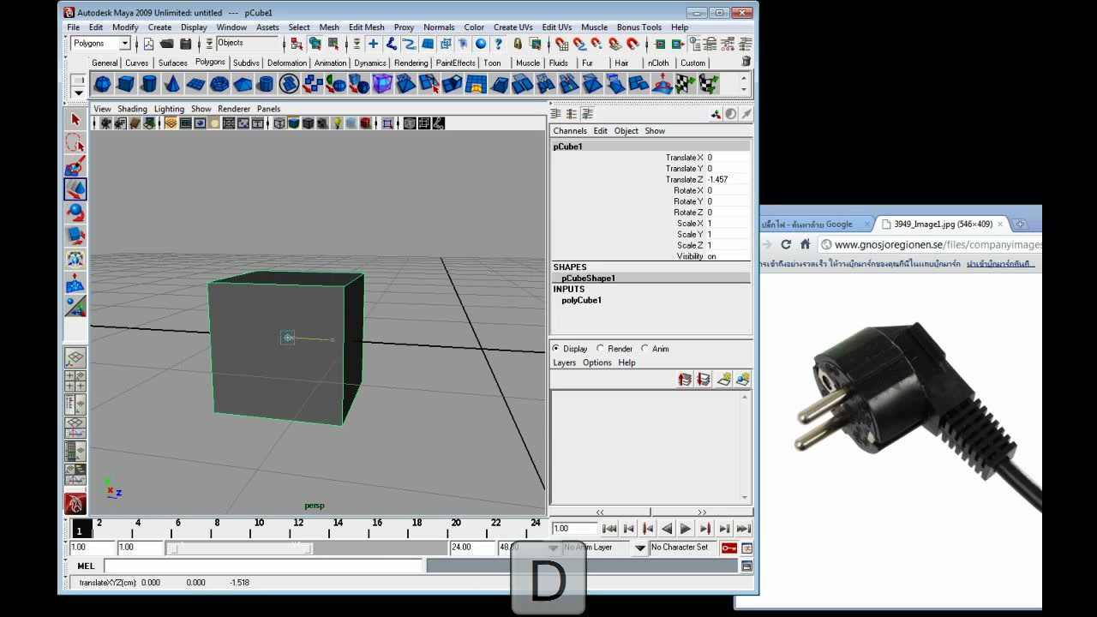Toggle select by hierarchy mode icon

click(x=295, y=44)
